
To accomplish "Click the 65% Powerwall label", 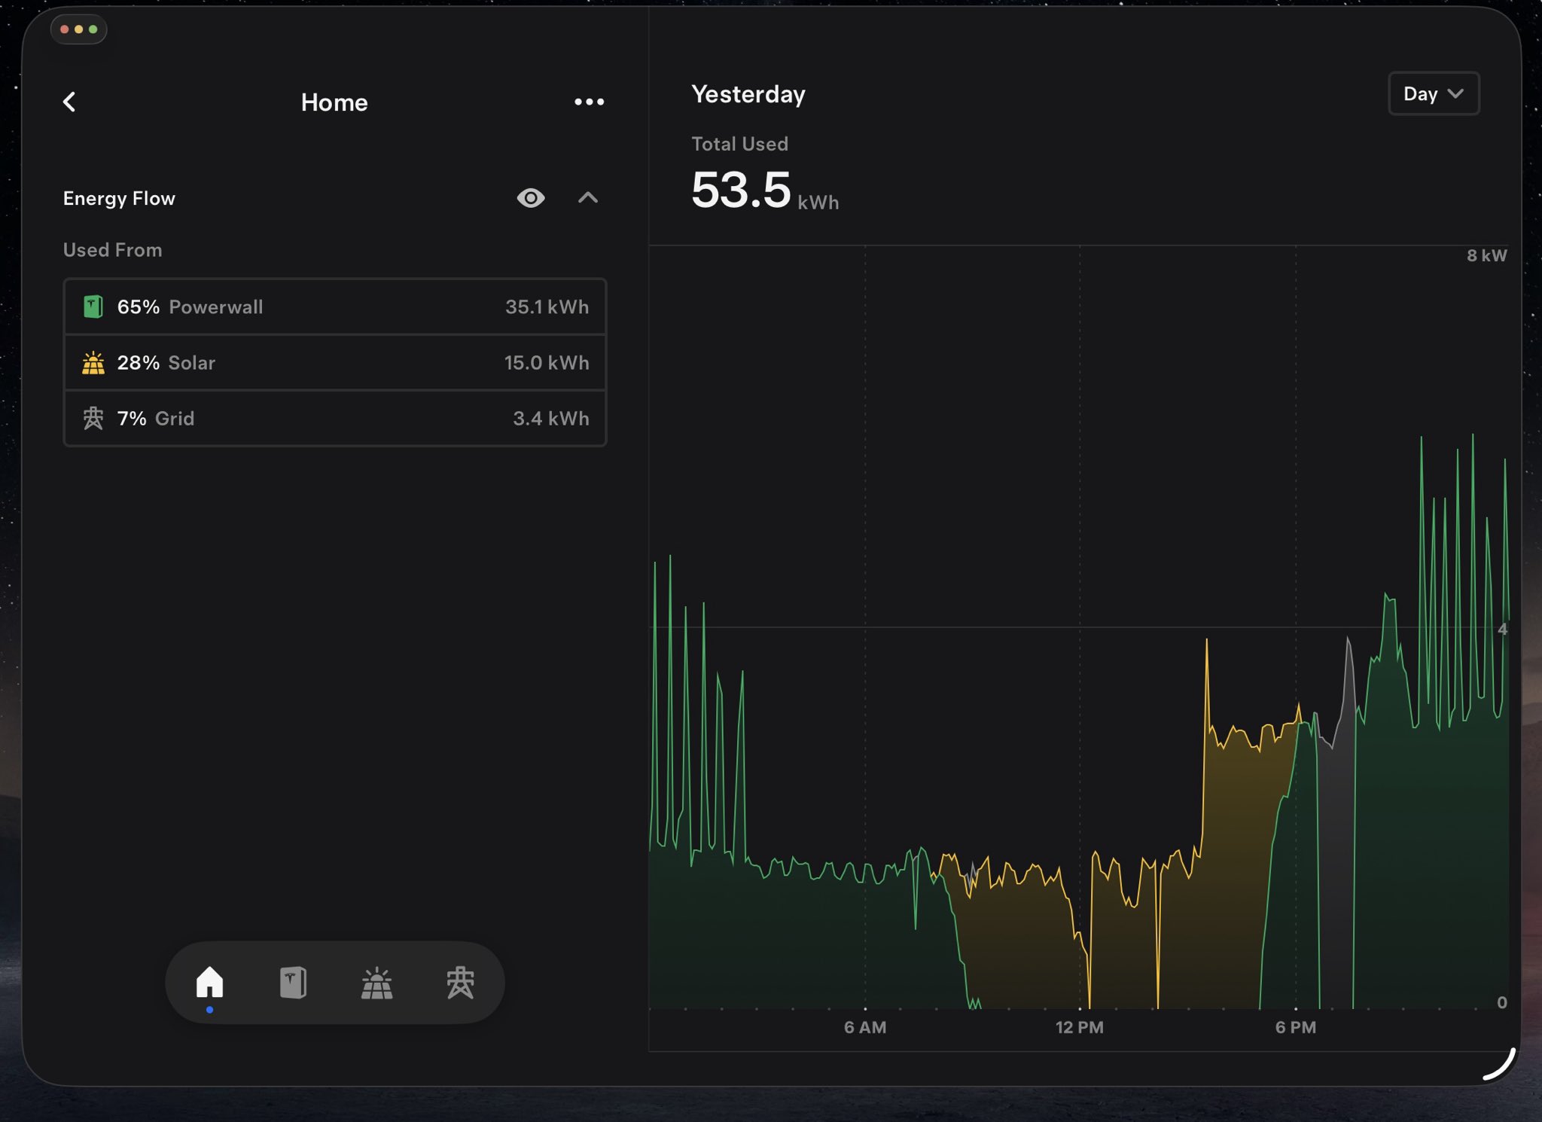I will click(x=190, y=306).
